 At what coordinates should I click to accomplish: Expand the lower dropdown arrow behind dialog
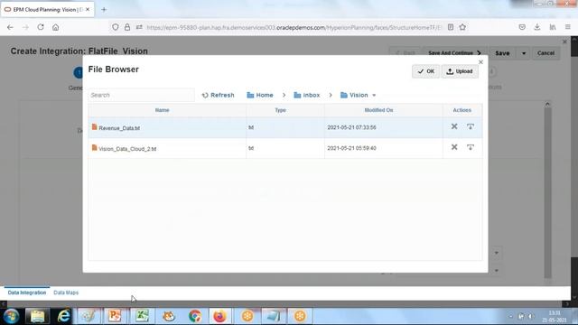496,271
